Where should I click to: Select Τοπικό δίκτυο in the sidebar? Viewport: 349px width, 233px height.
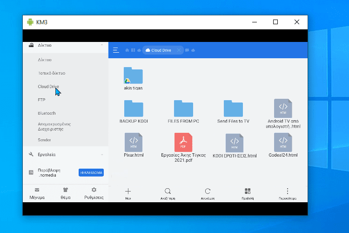[x=51, y=73]
